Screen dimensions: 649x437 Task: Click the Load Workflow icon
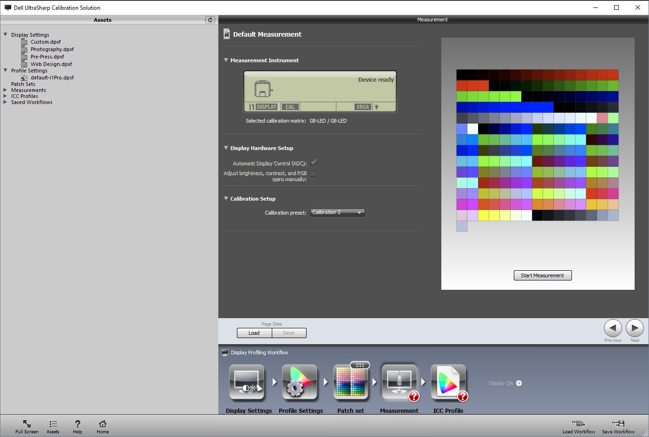pyautogui.click(x=578, y=424)
